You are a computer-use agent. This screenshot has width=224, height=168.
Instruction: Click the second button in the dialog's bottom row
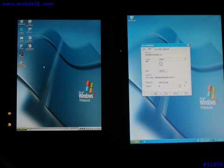point(166,93)
